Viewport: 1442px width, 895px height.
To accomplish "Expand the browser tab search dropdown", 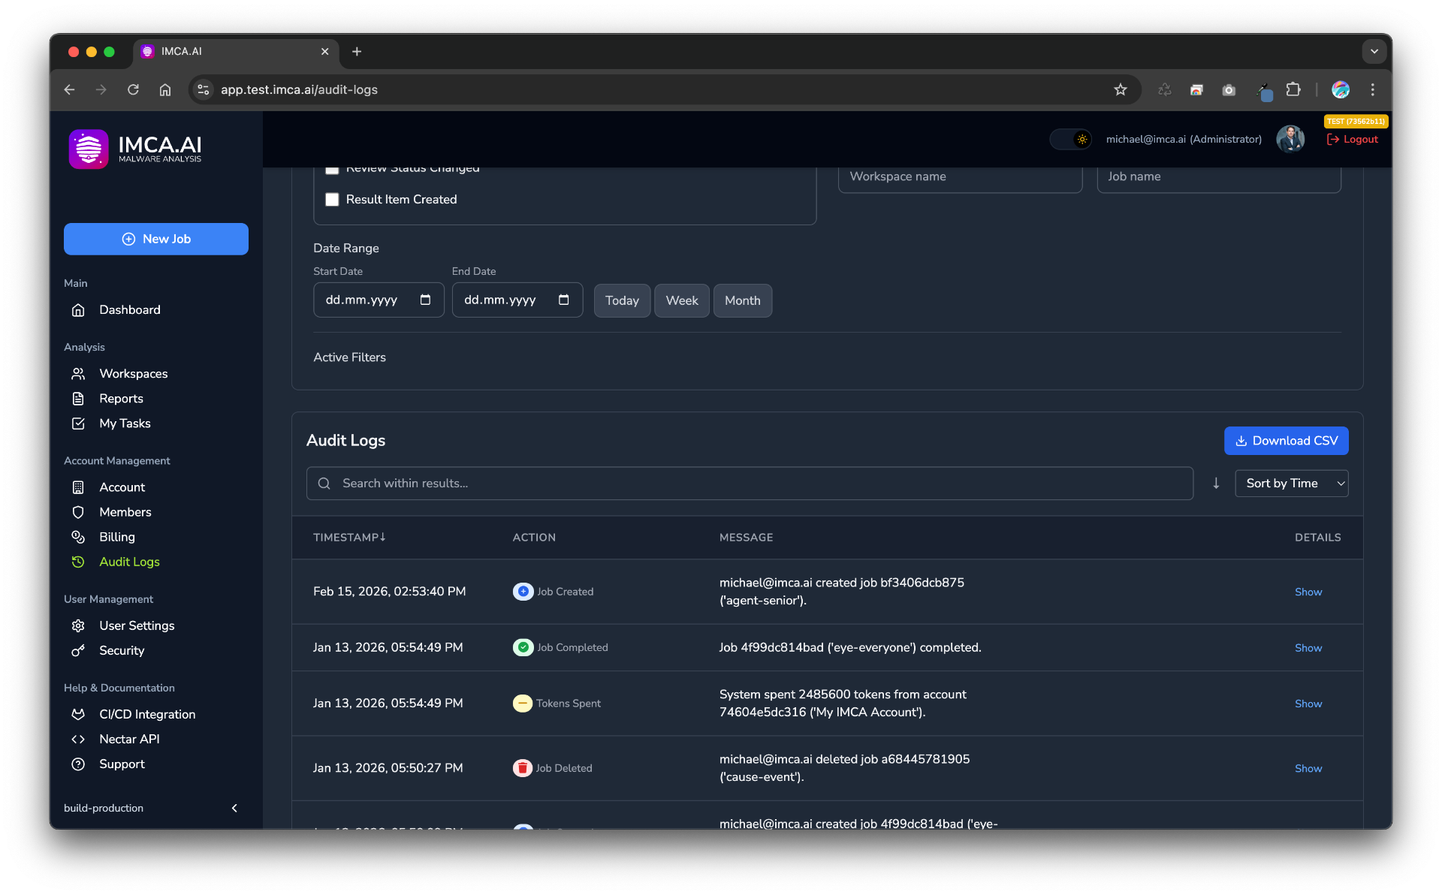I will coord(1374,52).
